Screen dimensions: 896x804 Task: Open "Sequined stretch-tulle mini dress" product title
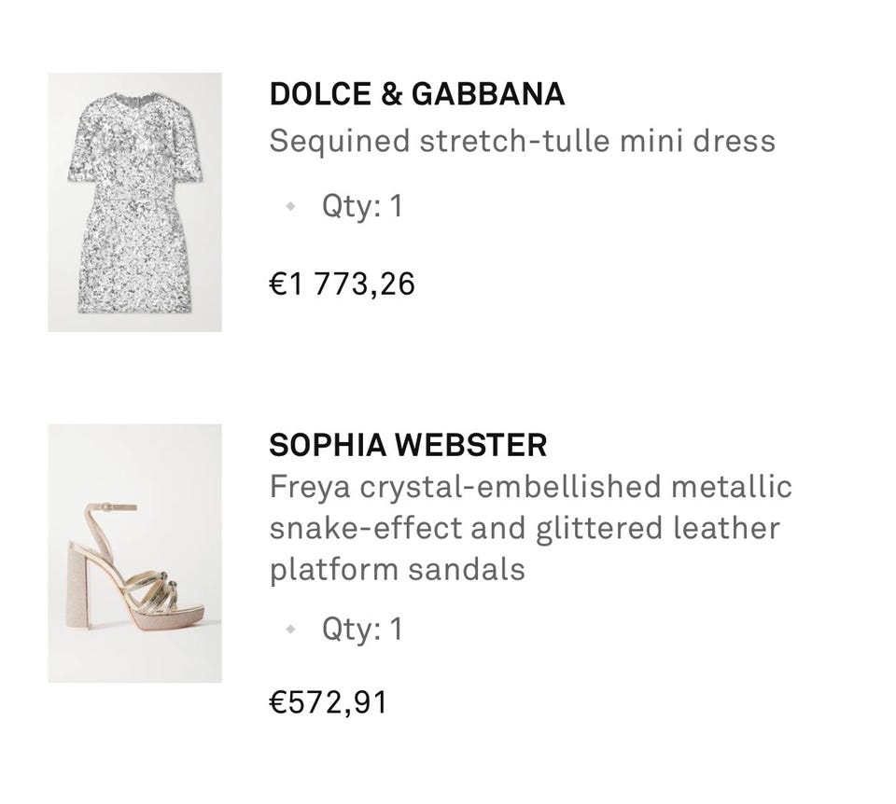pos(522,141)
